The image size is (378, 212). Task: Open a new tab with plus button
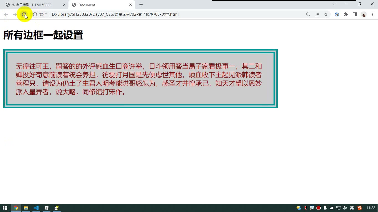141,5
